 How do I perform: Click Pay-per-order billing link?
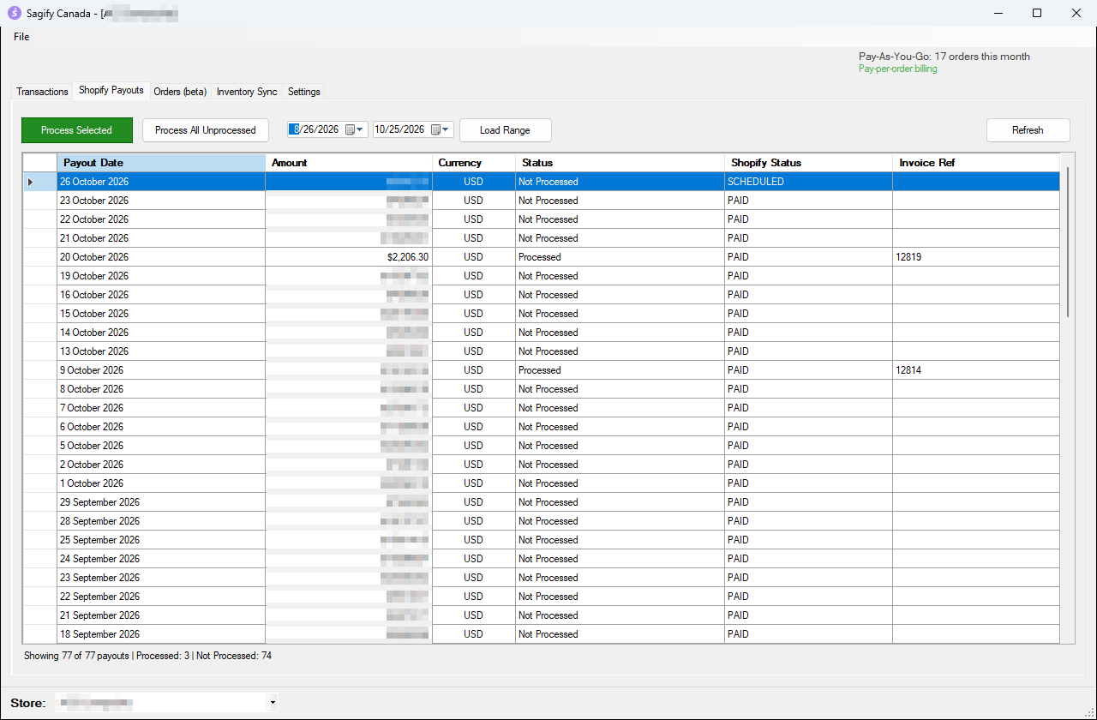tap(898, 69)
